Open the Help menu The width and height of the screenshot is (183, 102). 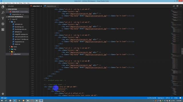[x=28, y=3]
